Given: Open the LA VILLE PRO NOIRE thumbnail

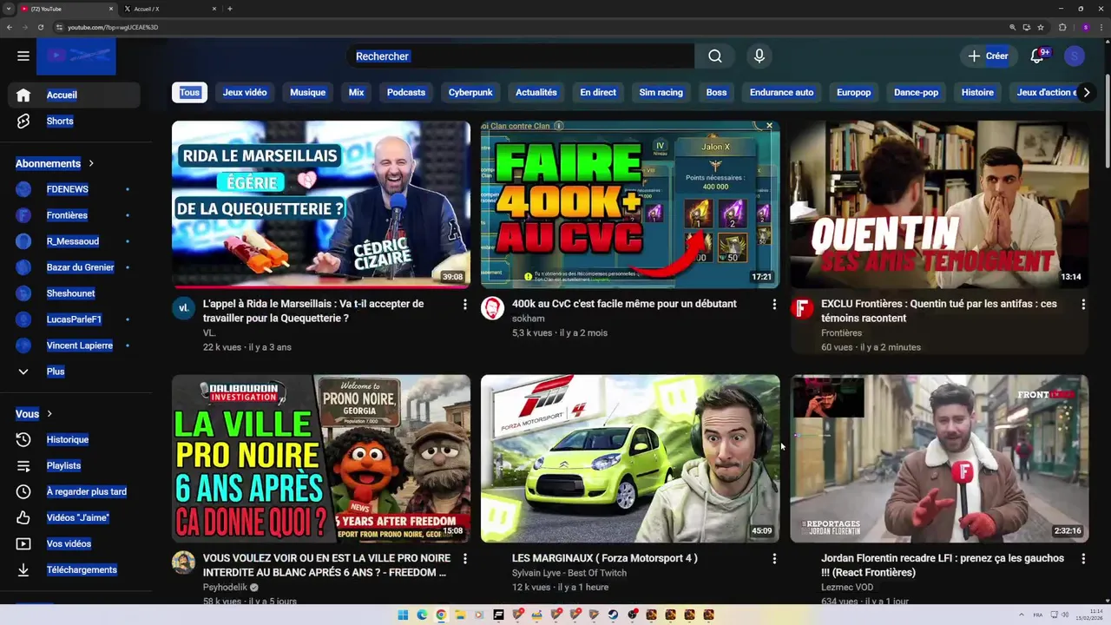Looking at the screenshot, I should [x=321, y=459].
